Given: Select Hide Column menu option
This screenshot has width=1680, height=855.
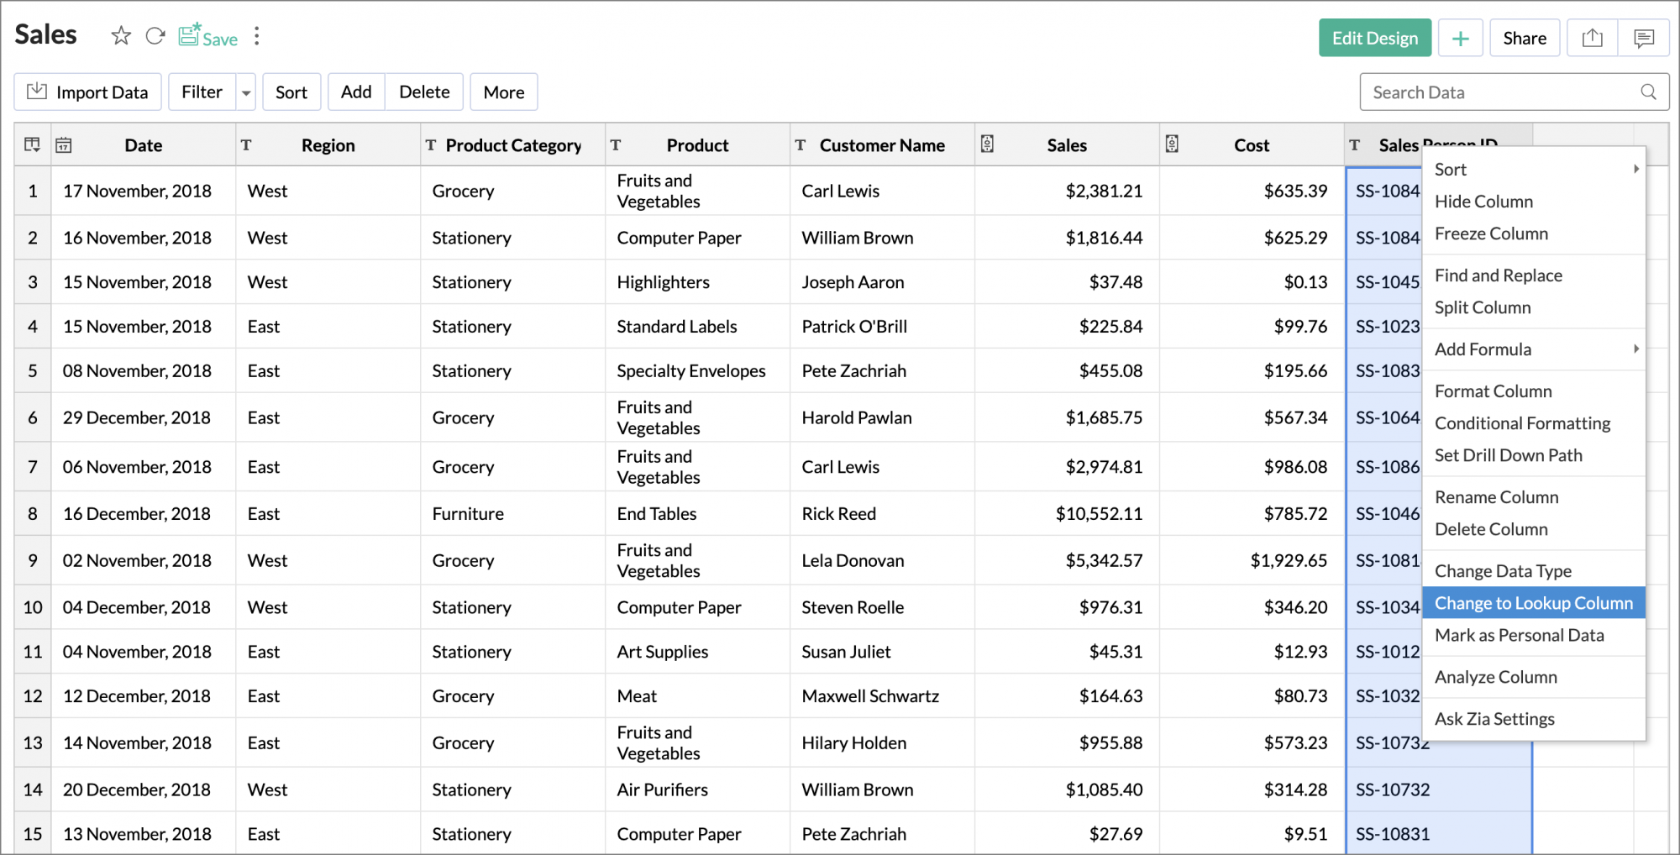Looking at the screenshot, I should (x=1483, y=202).
